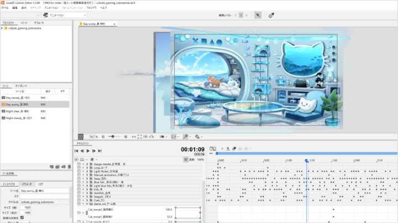
Task: Delete scene using trash icon
Action: coord(69,167)
